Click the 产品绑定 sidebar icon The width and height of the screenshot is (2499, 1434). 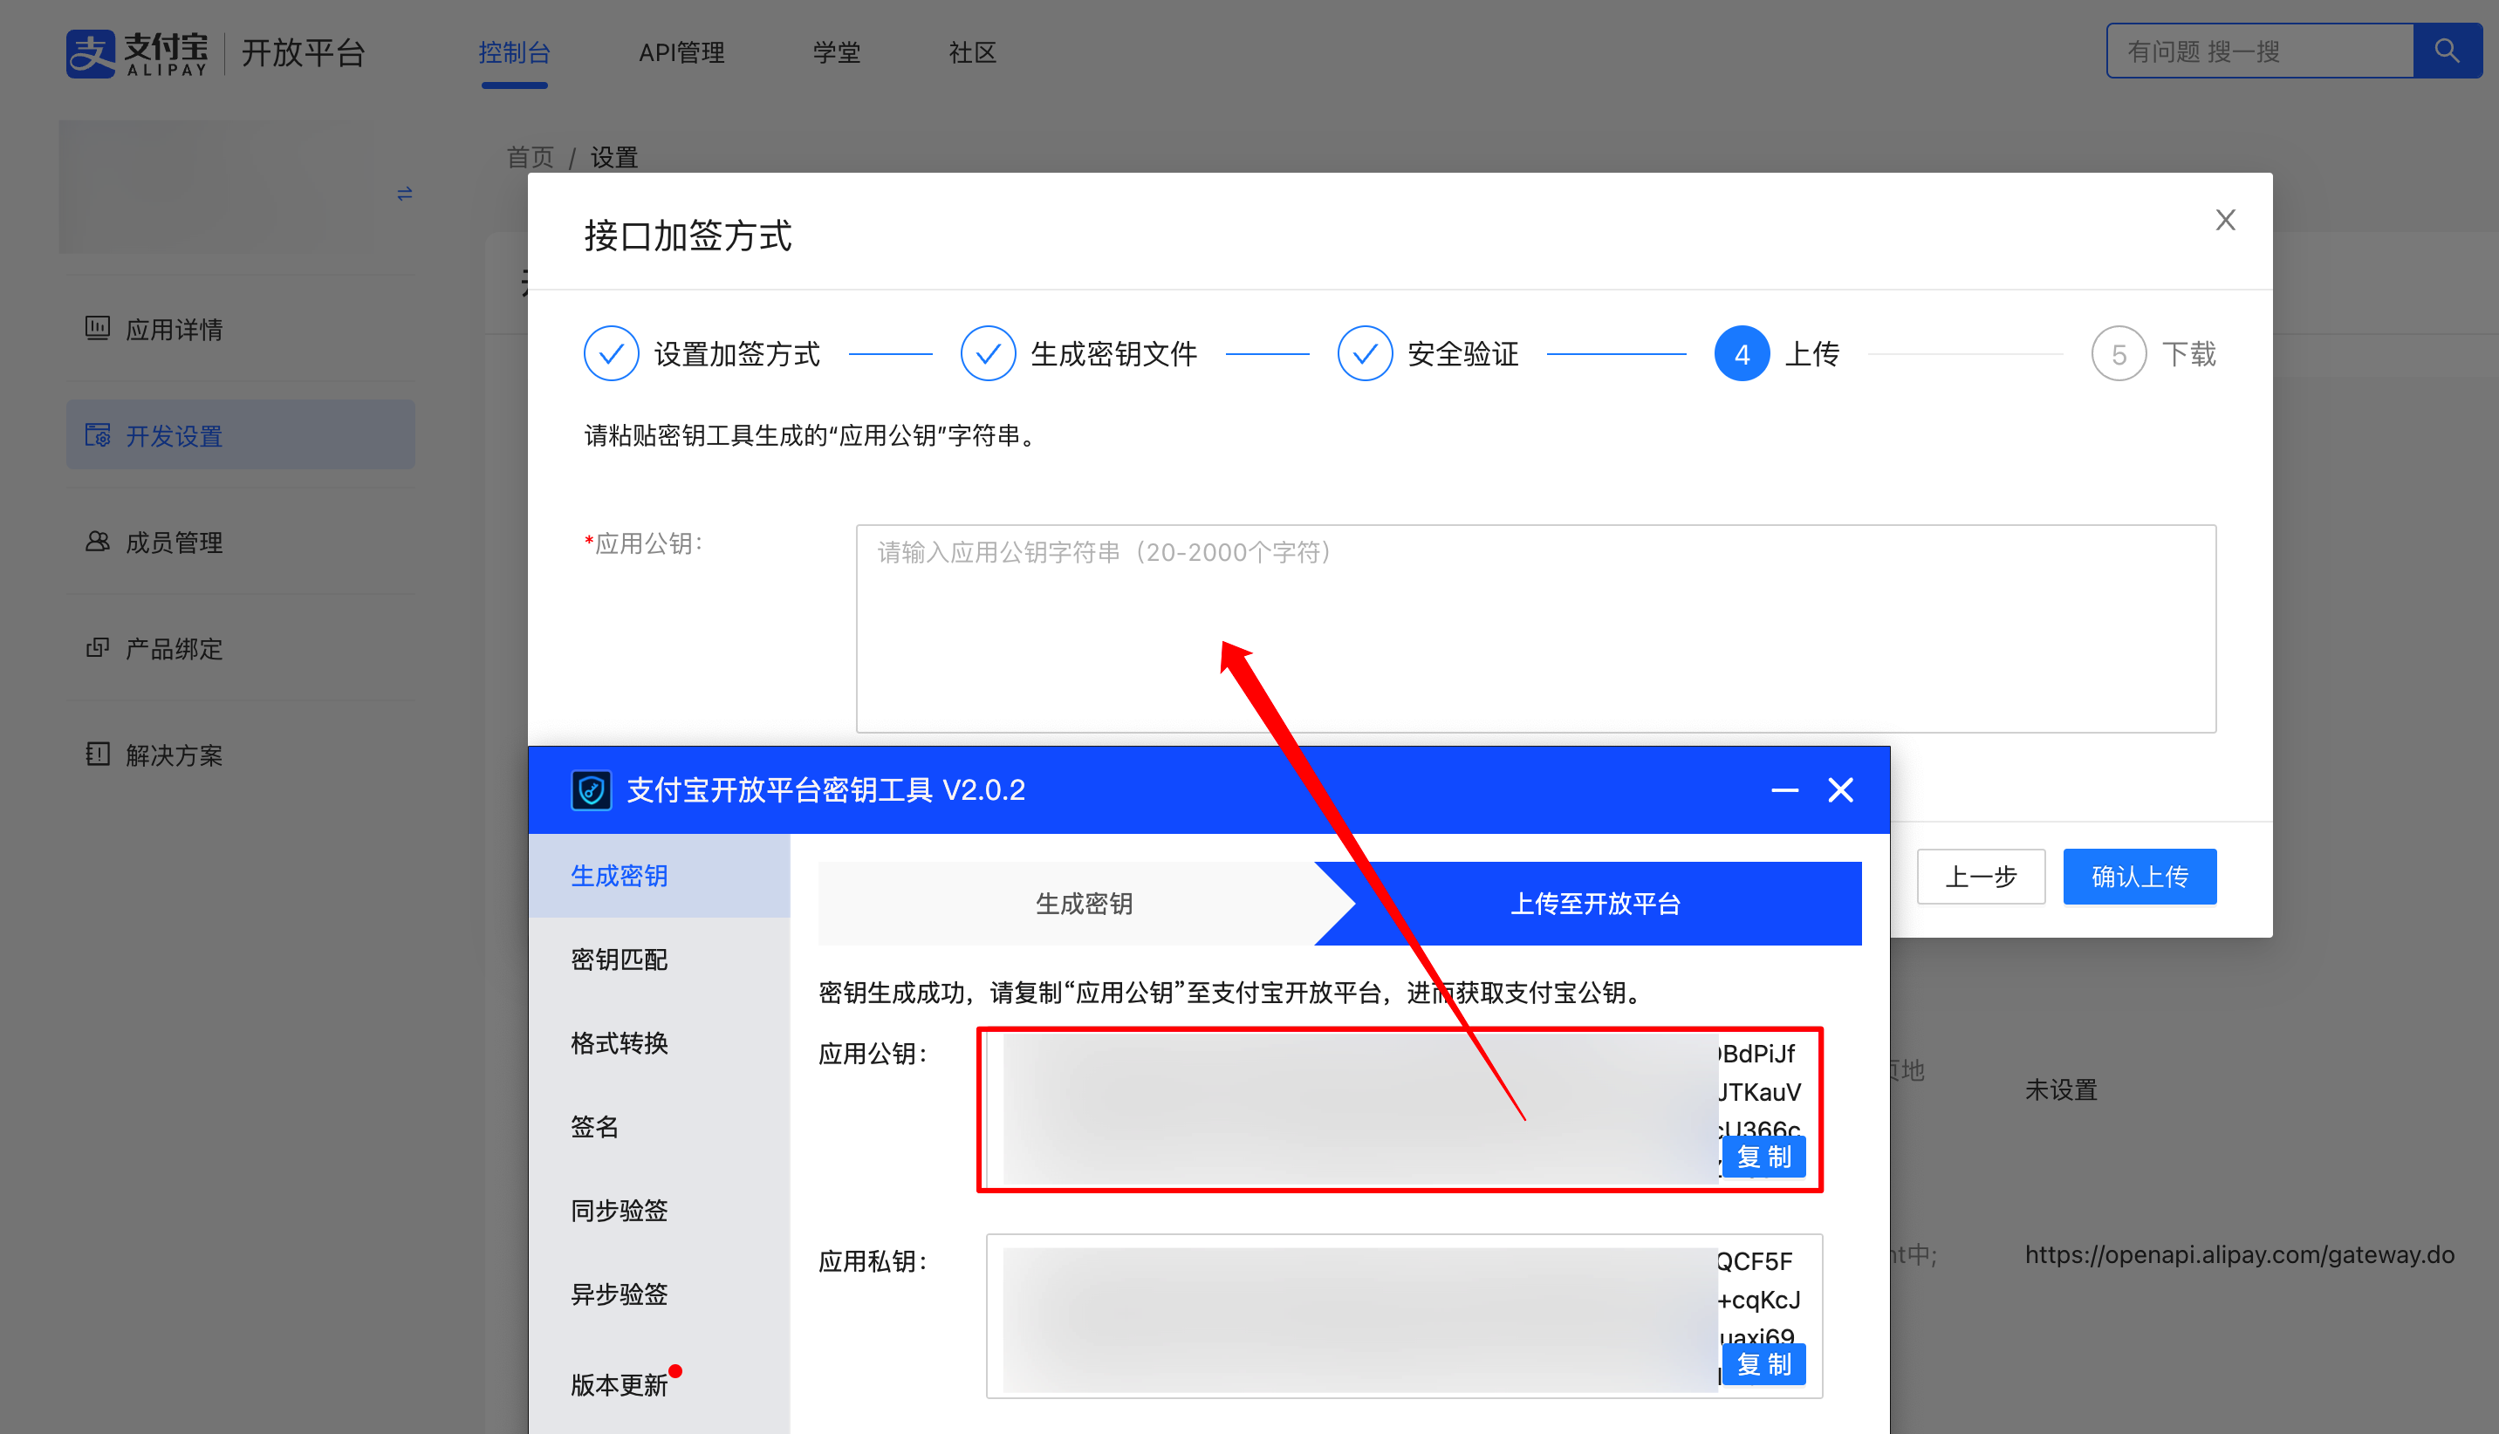point(98,647)
